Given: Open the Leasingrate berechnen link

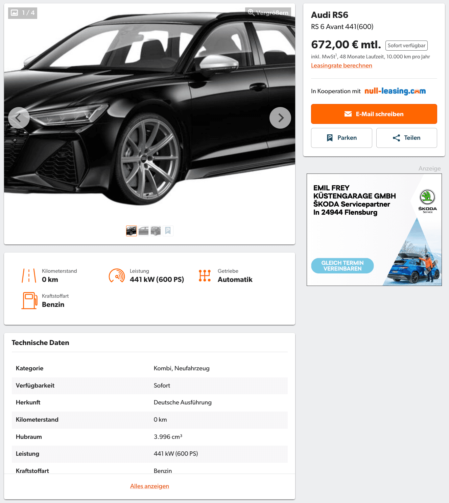Looking at the screenshot, I should [341, 65].
